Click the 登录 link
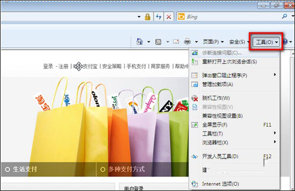The width and height of the screenshot is (295, 191). (48, 66)
